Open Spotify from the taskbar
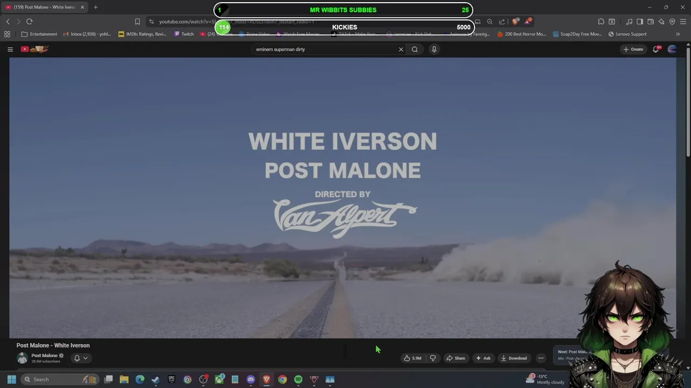The image size is (691, 388). point(298,379)
